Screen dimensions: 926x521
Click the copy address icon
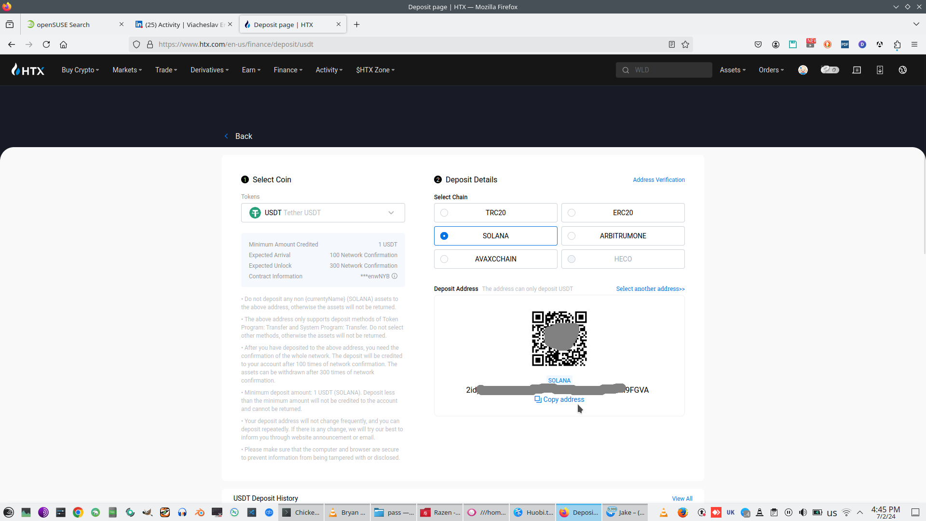[538, 399]
